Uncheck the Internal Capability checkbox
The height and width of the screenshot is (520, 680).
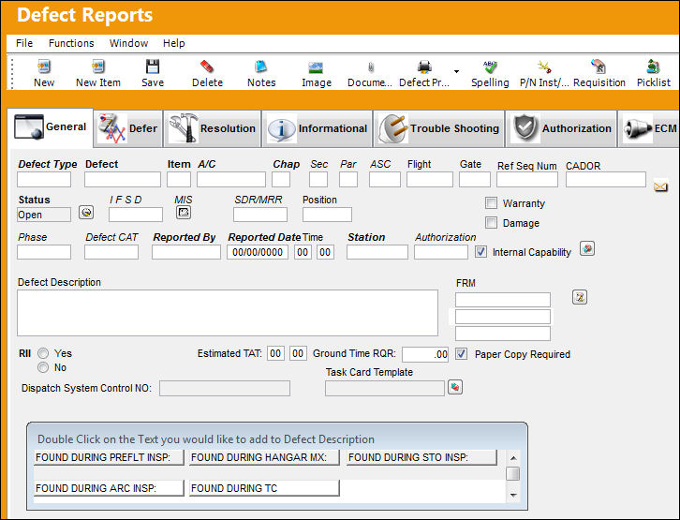(480, 252)
